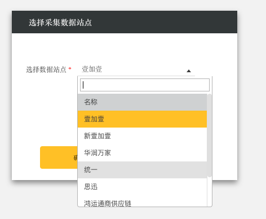Choose 新壹加壹 from the list

pyautogui.click(x=142, y=136)
